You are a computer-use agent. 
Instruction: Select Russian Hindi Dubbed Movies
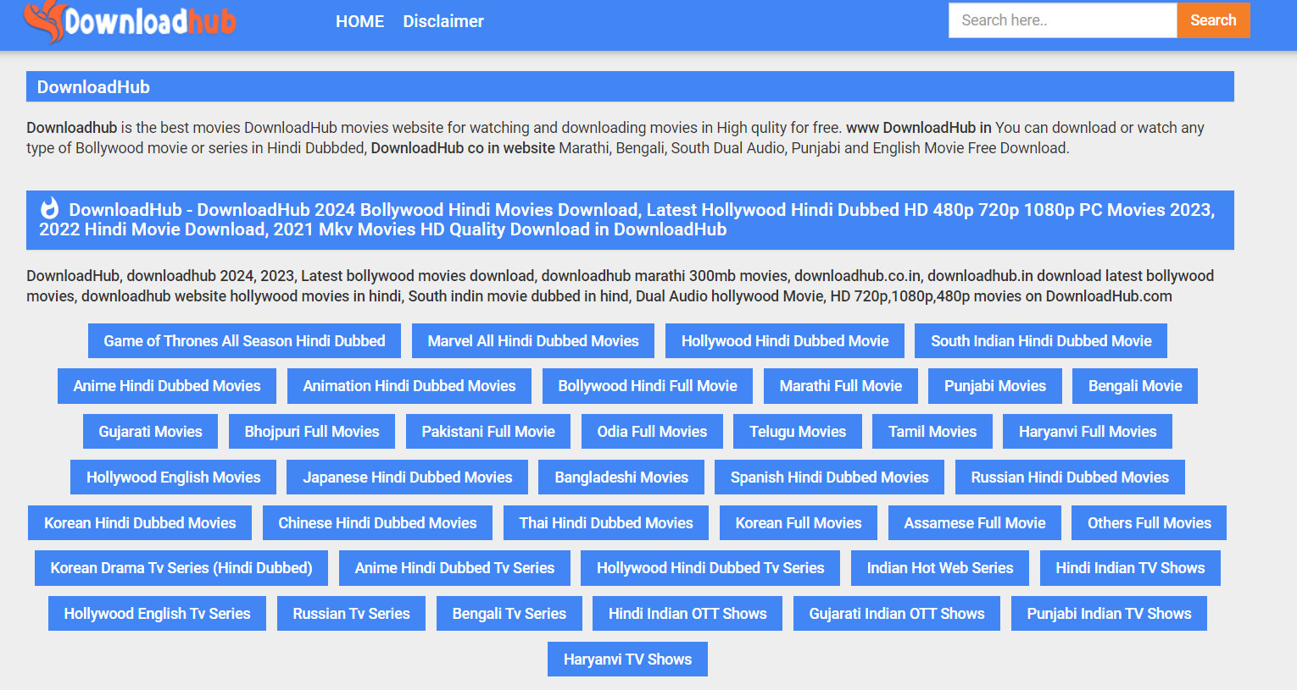(x=1070, y=477)
